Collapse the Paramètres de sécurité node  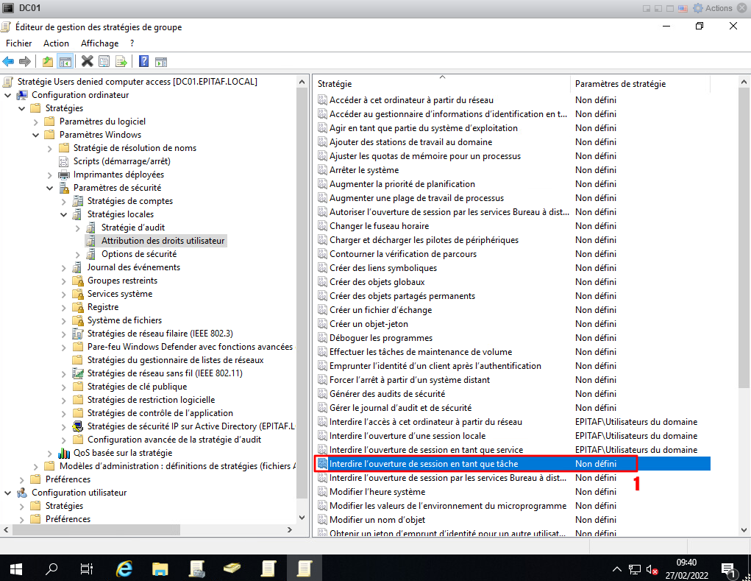point(50,188)
